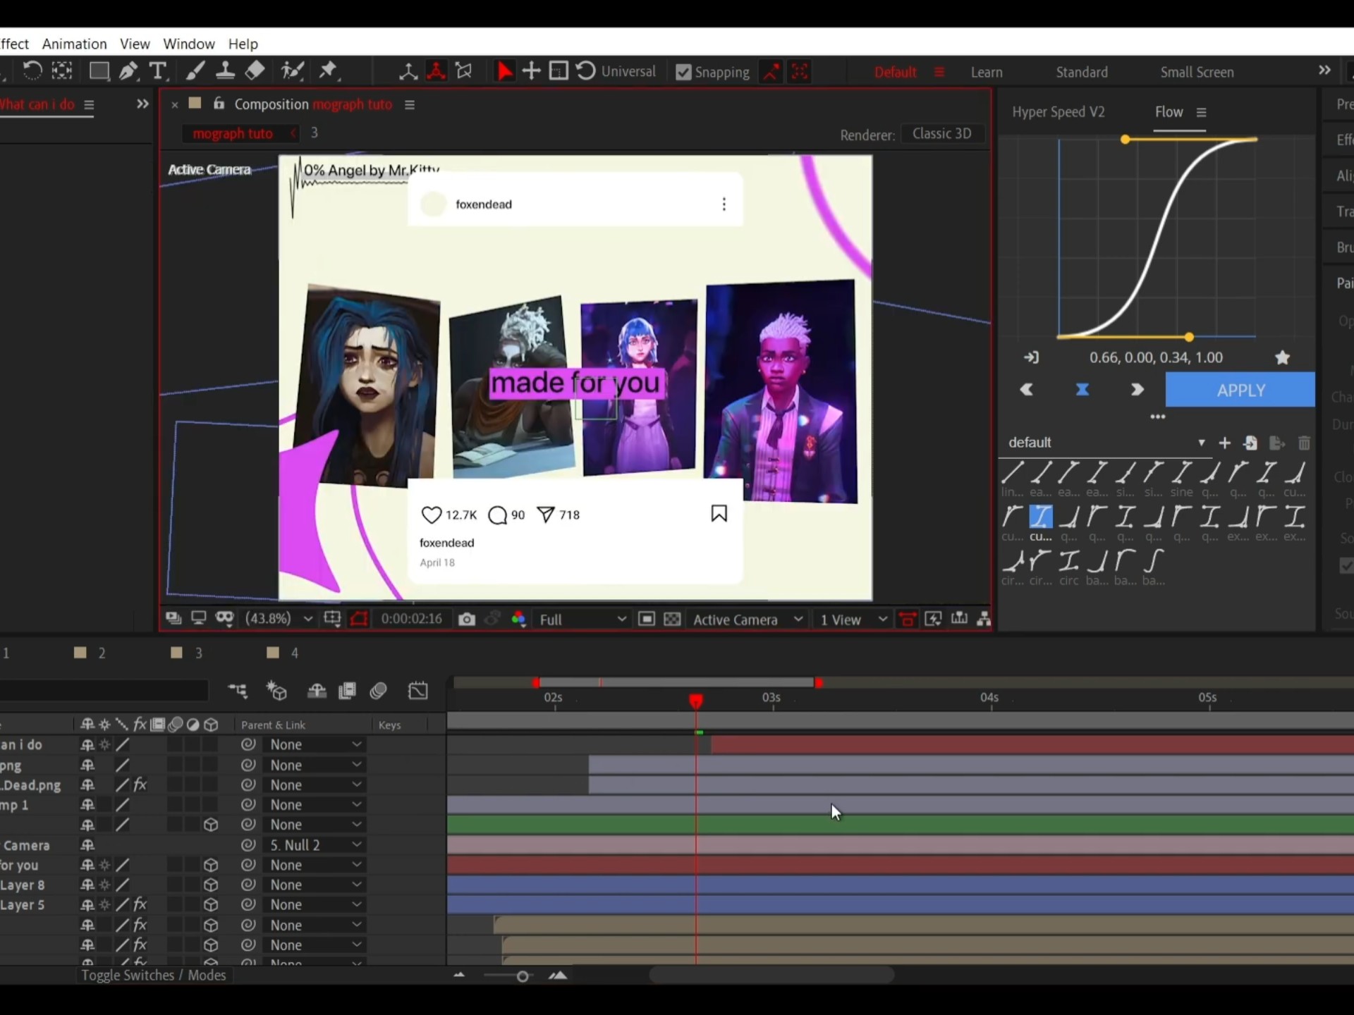This screenshot has height=1015, width=1354.
Task: Click the upper yellow curve handle in Flow
Action: coord(1126,140)
